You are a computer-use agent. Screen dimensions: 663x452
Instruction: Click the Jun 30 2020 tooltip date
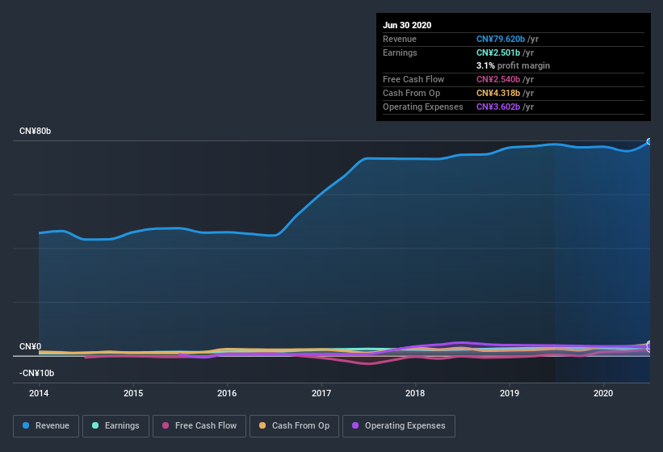(407, 25)
